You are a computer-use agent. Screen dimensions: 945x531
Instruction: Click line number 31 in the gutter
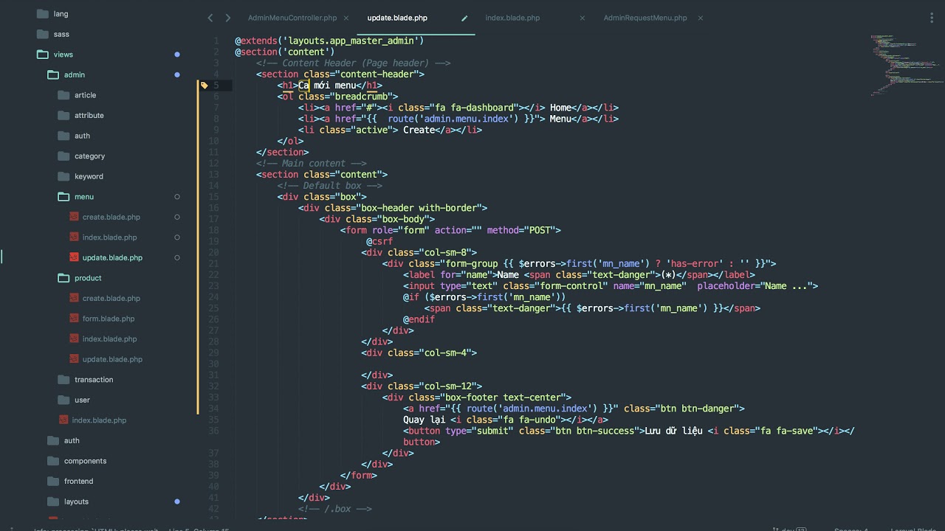pyautogui.click(x=213, y=375)
